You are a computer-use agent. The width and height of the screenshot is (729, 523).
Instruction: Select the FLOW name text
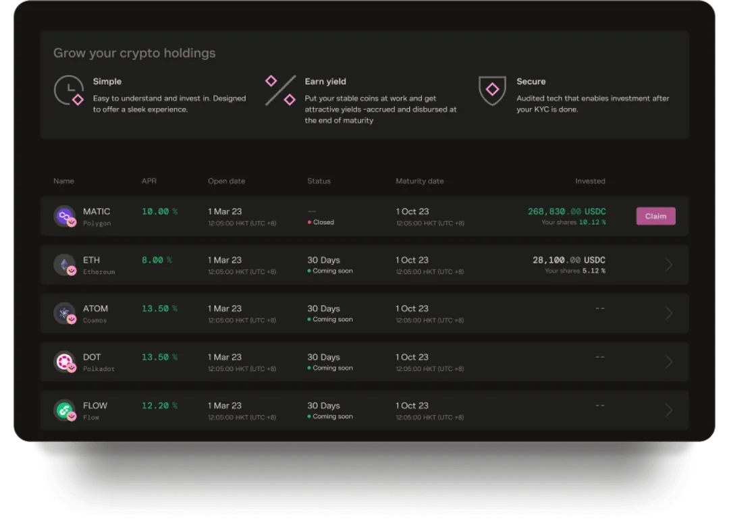[x=95, y=406]
